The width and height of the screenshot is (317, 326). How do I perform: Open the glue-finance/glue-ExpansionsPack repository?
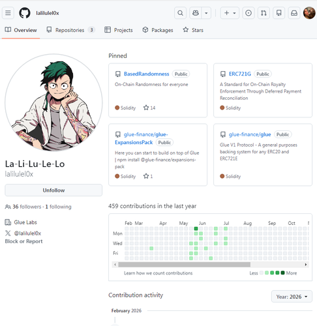point(142,138)
